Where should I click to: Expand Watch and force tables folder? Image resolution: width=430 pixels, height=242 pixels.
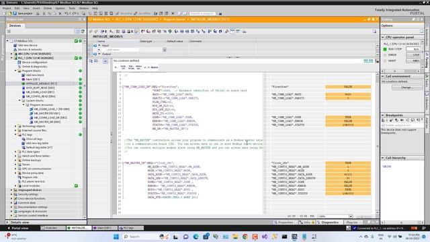tap(15, 156)
